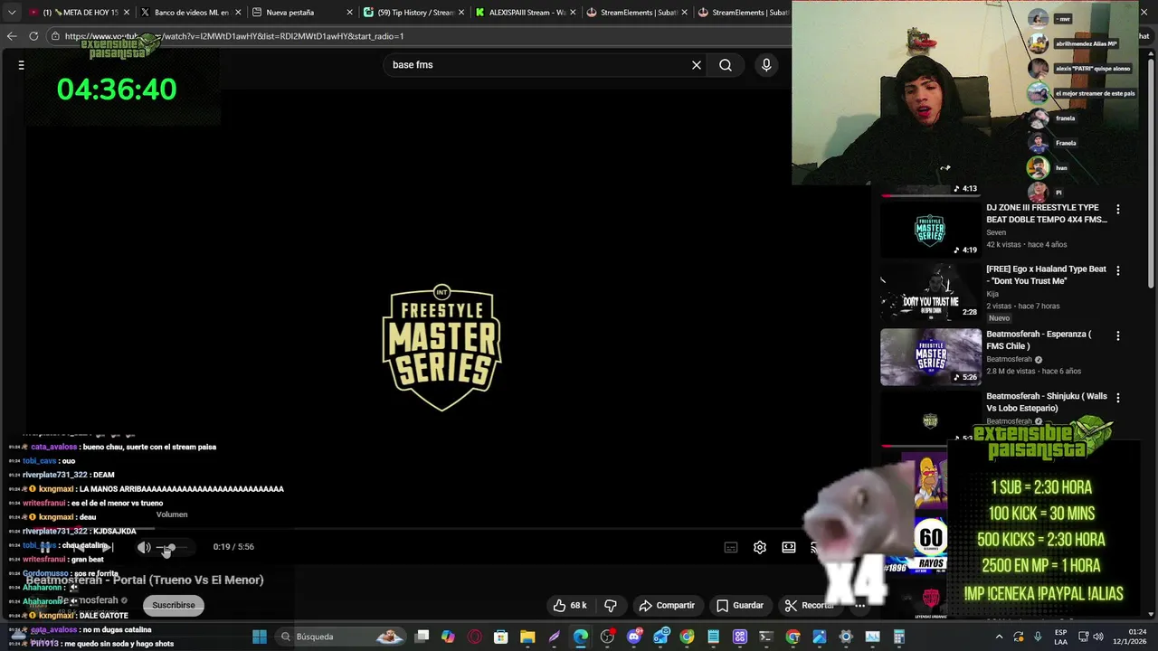Open the video player settings gear
The height and width of the screenshot is (651, 1158).
(760, 547)
